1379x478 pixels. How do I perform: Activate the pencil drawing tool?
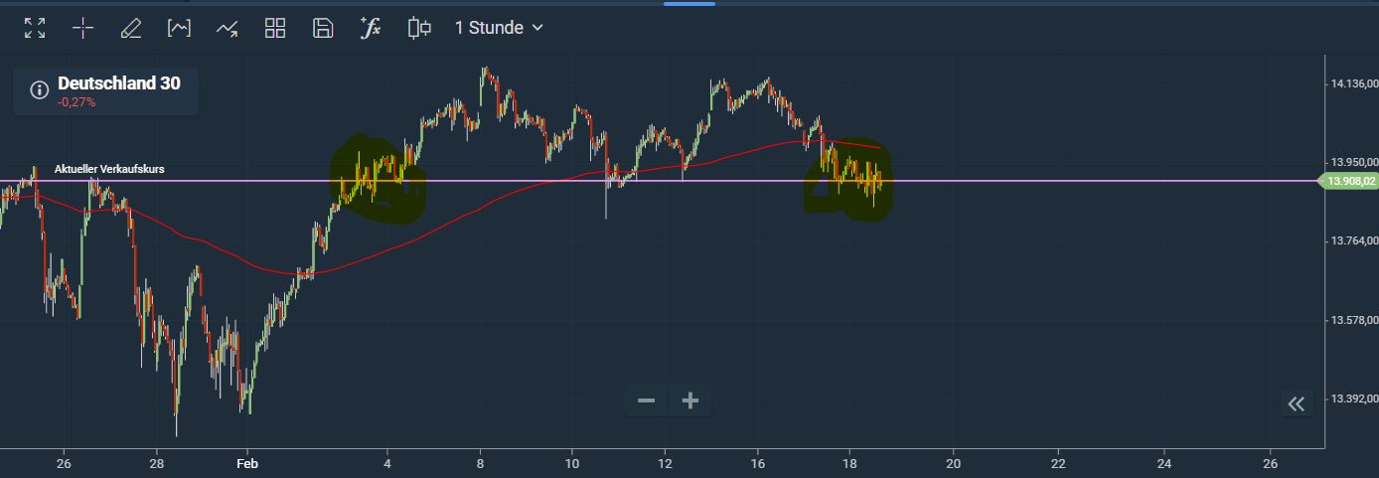[131, 28]
